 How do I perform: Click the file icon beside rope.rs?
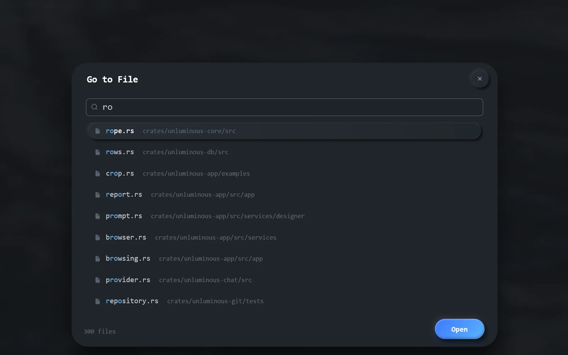click(98, 131)
